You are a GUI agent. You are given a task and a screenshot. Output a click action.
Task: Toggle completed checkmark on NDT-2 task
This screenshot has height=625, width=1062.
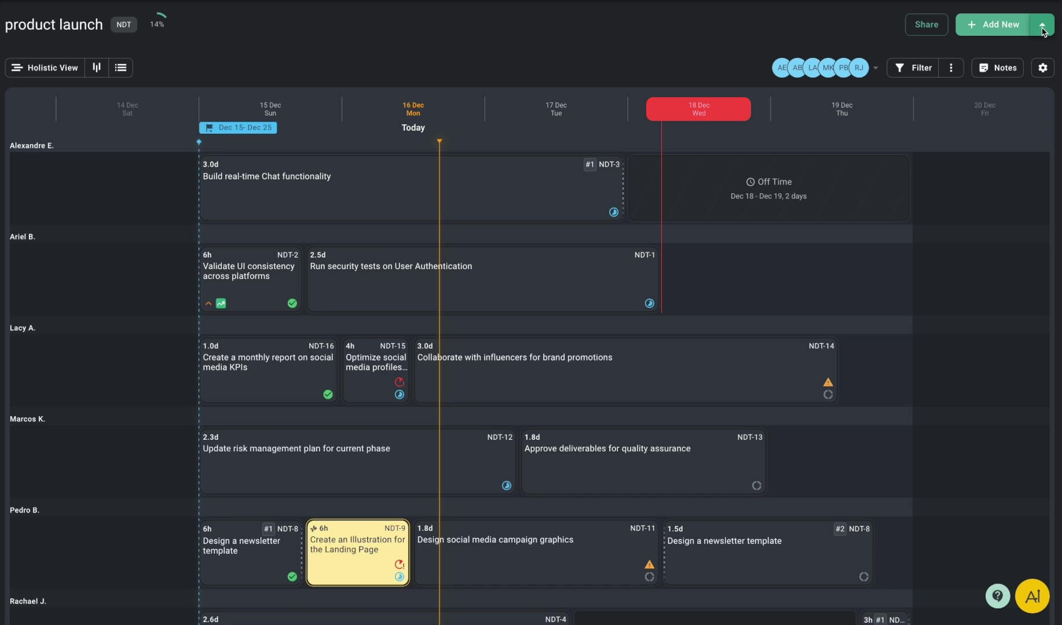tap(292, 303)
